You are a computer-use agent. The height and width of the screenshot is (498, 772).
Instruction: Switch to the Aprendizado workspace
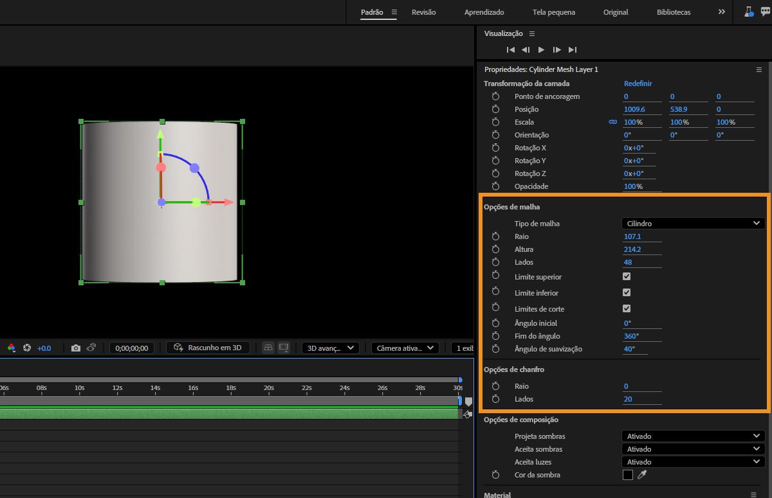(x=484, y=12)
